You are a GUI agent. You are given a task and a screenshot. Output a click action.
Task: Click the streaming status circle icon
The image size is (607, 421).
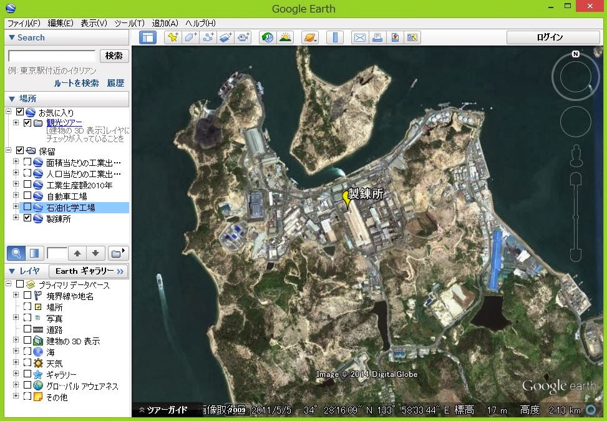tap(591, 410)
